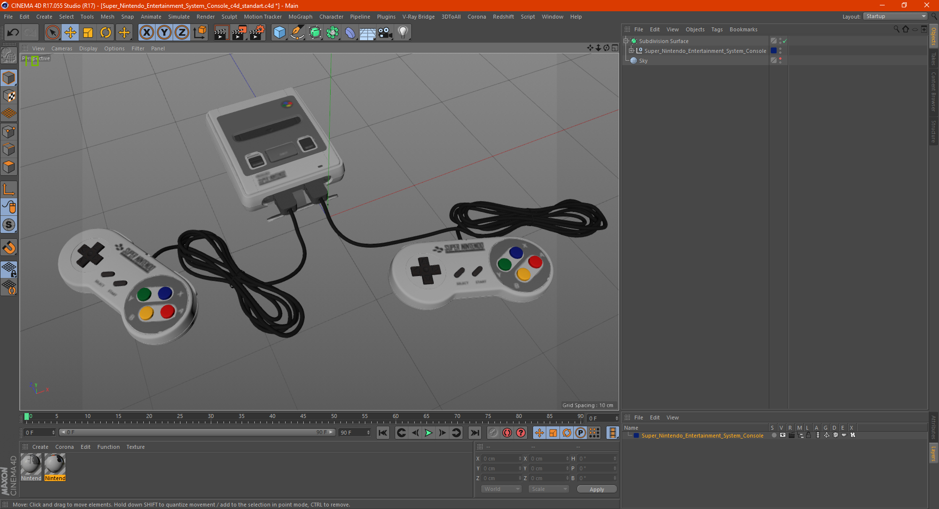Viewport: 939px width, 509px height.
Task: Select the Sky object
Action: click(x=643, y=61)
